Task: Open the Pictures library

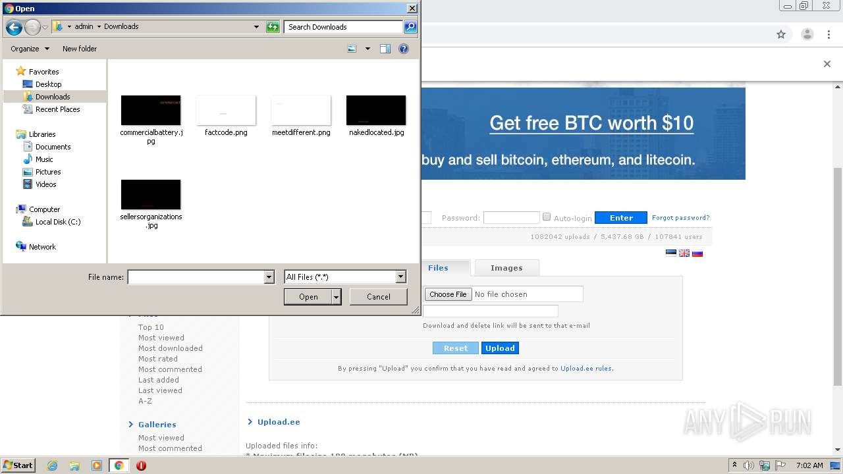Action: tap(48, 172)
